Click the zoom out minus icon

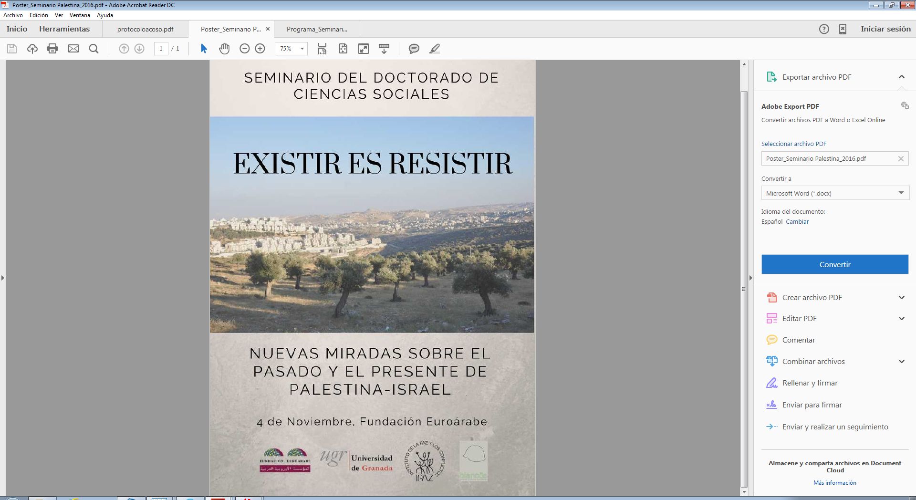[x=244, y=49]
